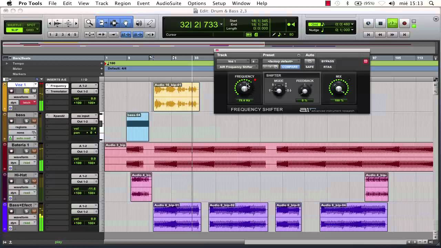Click the vertical audio zoom icon
Viewport: 441px width, 248px height.
(58, 23)
